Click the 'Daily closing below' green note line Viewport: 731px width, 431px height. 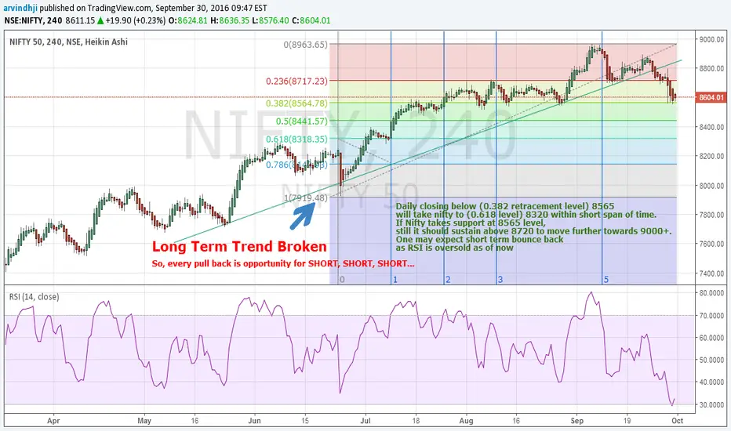(x=505, y=206)
